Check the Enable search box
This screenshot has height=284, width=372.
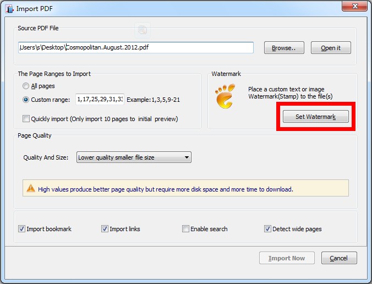(185, 229)
